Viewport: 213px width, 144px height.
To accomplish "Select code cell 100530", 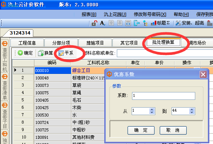I will pyautogui.click(x=53, y=115).
